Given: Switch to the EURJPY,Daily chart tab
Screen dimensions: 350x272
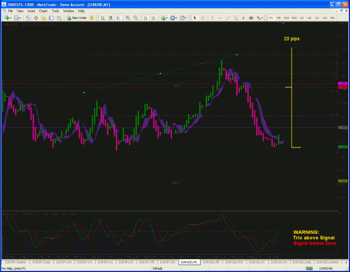Looking at the screenshot, I should click(41, 262).
